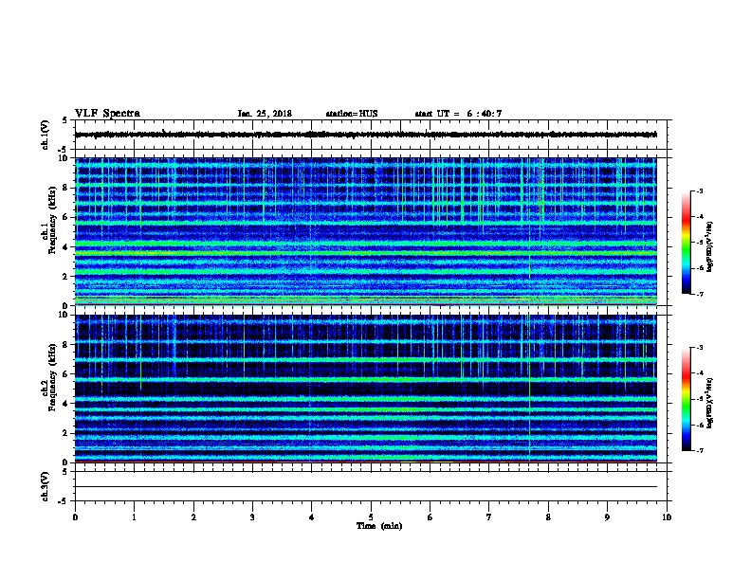Click the "-3" label on ch.2 color scale

click(699, 348)
